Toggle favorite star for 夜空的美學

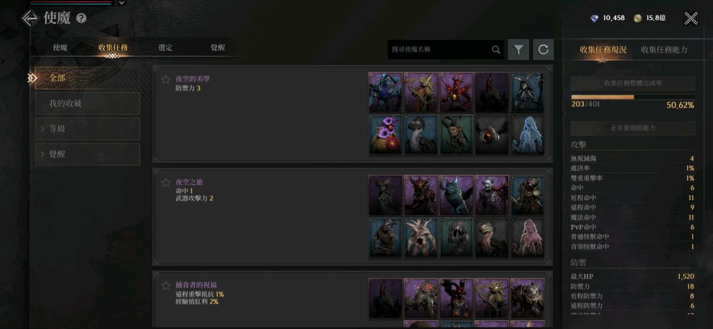tap(166, 79)
